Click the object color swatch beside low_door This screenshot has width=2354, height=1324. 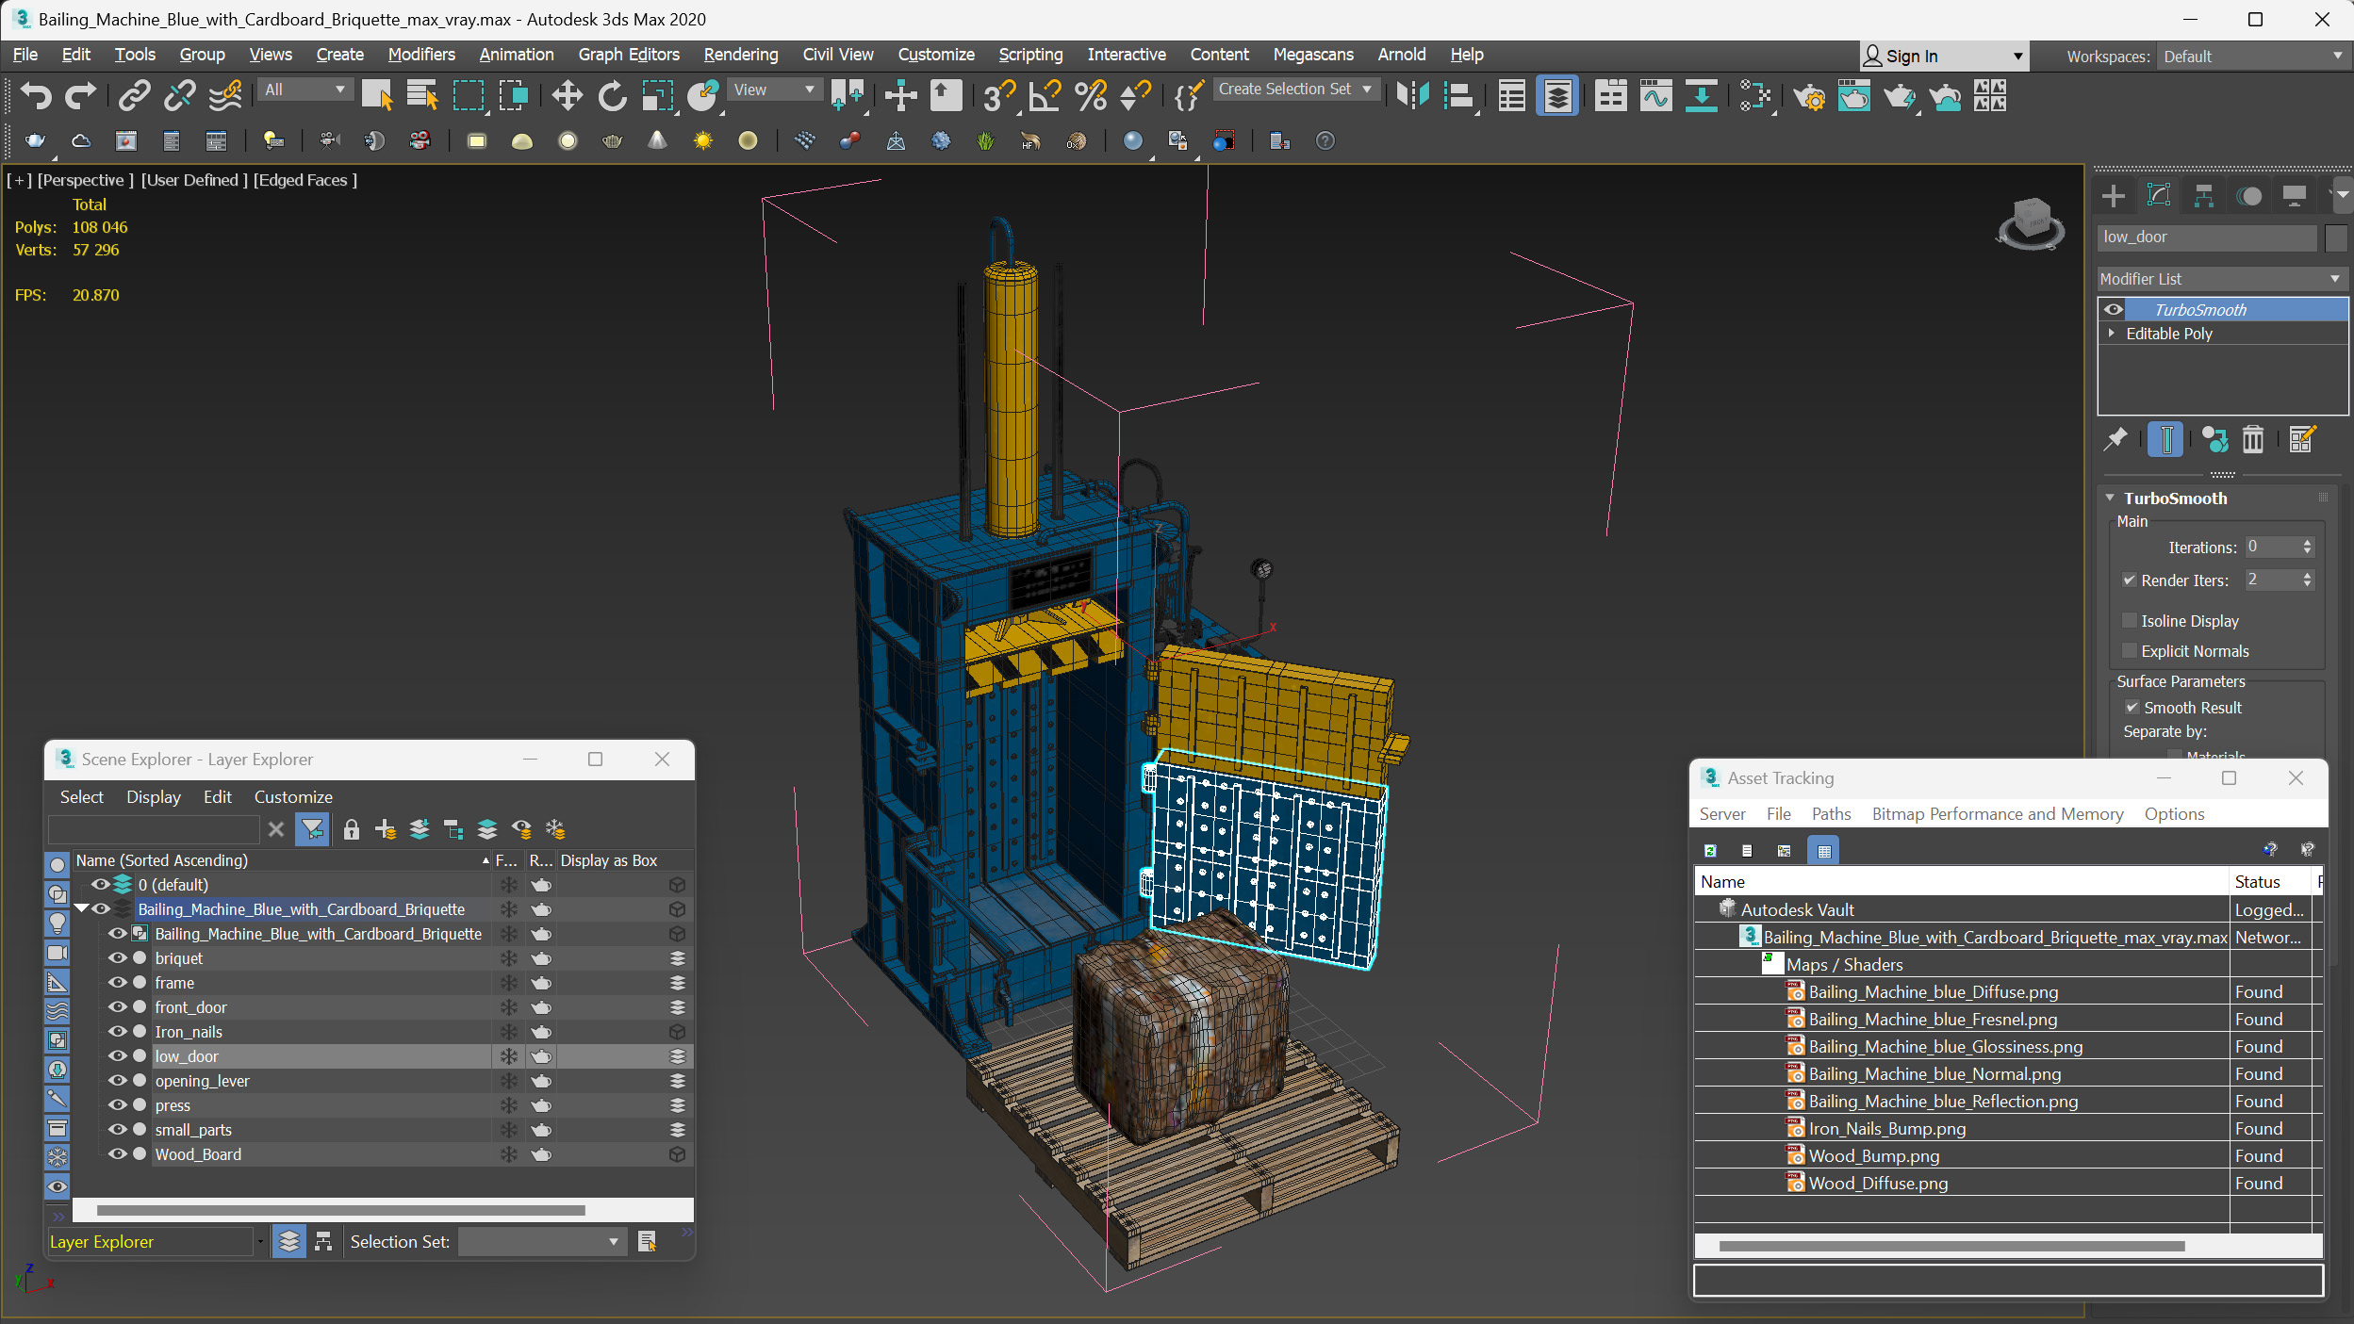pos(2335,237)
